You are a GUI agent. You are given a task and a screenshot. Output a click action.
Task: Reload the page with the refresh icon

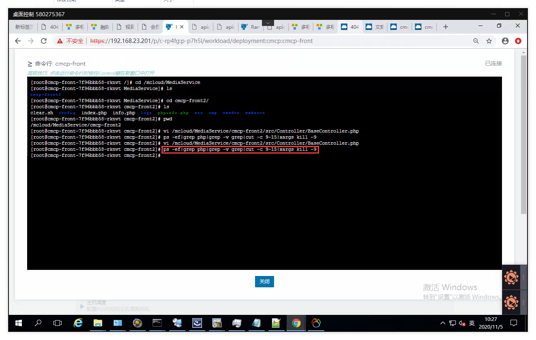pos(44,41)
